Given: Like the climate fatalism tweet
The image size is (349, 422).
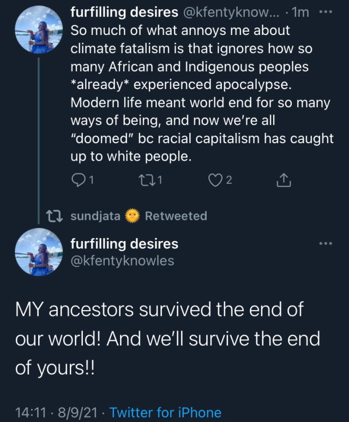Looking at the screenshot, I should coord(215,180).
